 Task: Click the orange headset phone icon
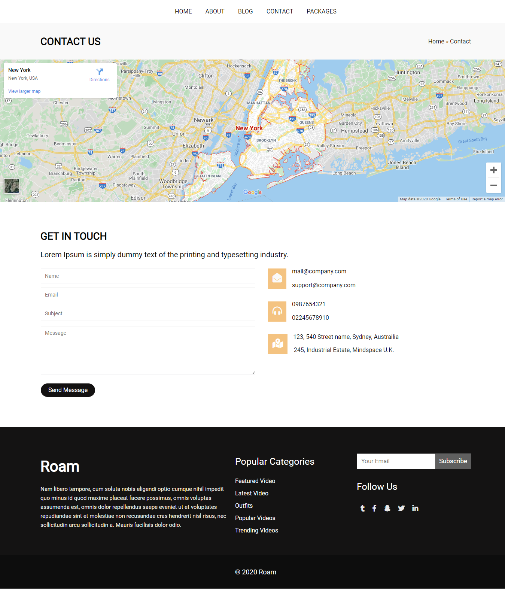click(277, 312)
